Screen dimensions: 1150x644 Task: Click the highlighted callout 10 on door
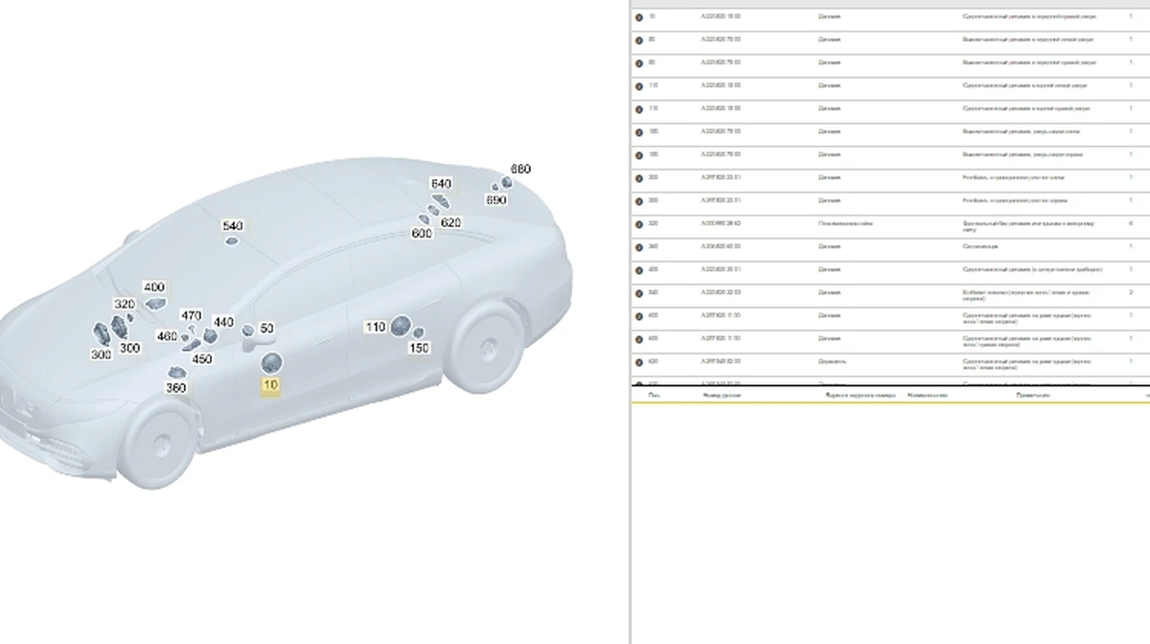tap(271, 385)
